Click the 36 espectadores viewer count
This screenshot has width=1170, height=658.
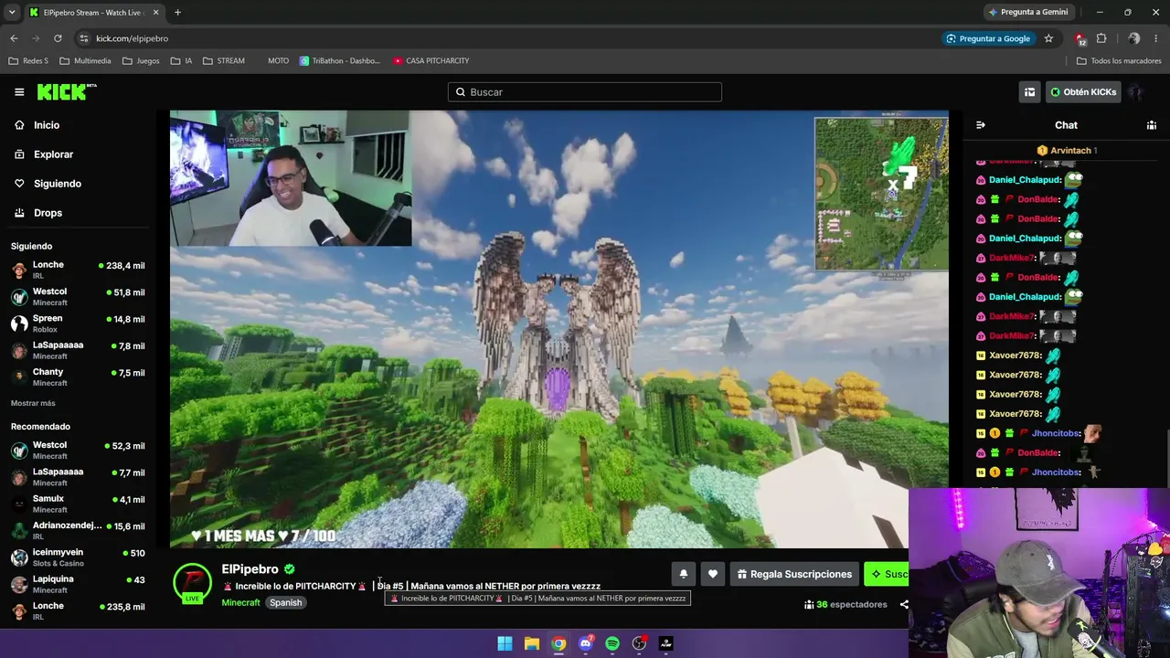tap(846, 604)
